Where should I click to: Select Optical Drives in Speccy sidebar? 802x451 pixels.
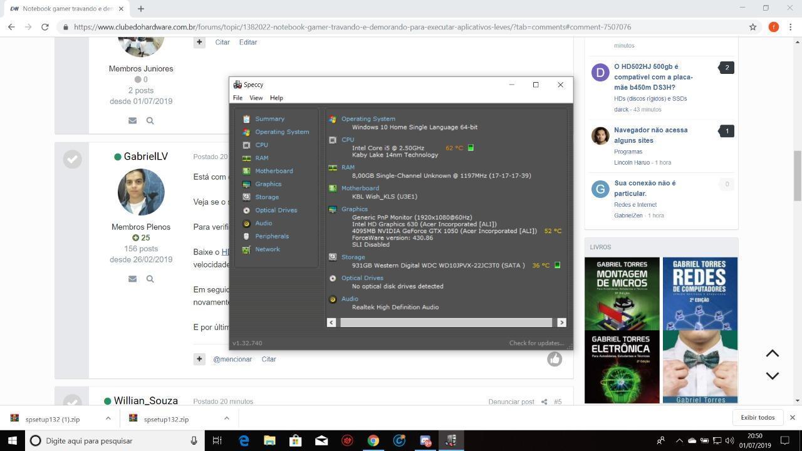276,210
